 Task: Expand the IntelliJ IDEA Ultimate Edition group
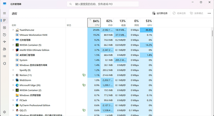[13, 50]
